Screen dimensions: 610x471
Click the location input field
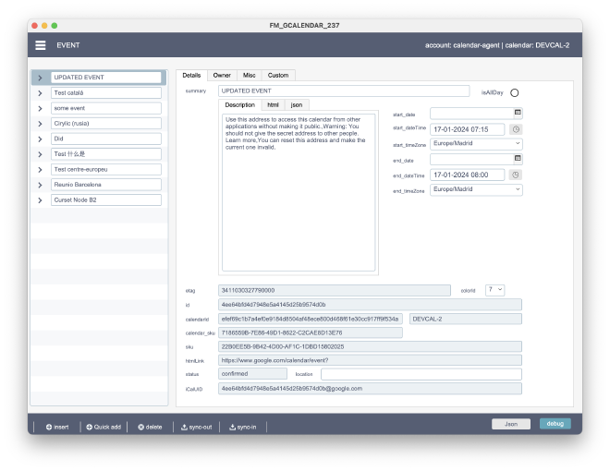[421, 374]
